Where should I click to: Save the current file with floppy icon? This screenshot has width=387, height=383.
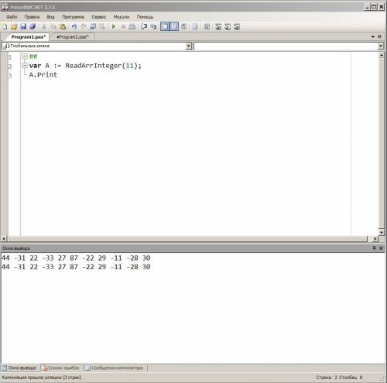pos(23,26)
